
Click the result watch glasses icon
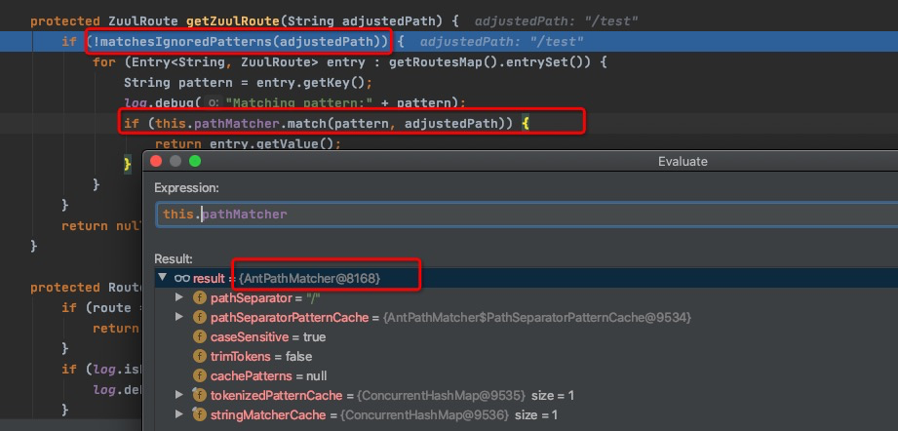(x=181, y=279)
